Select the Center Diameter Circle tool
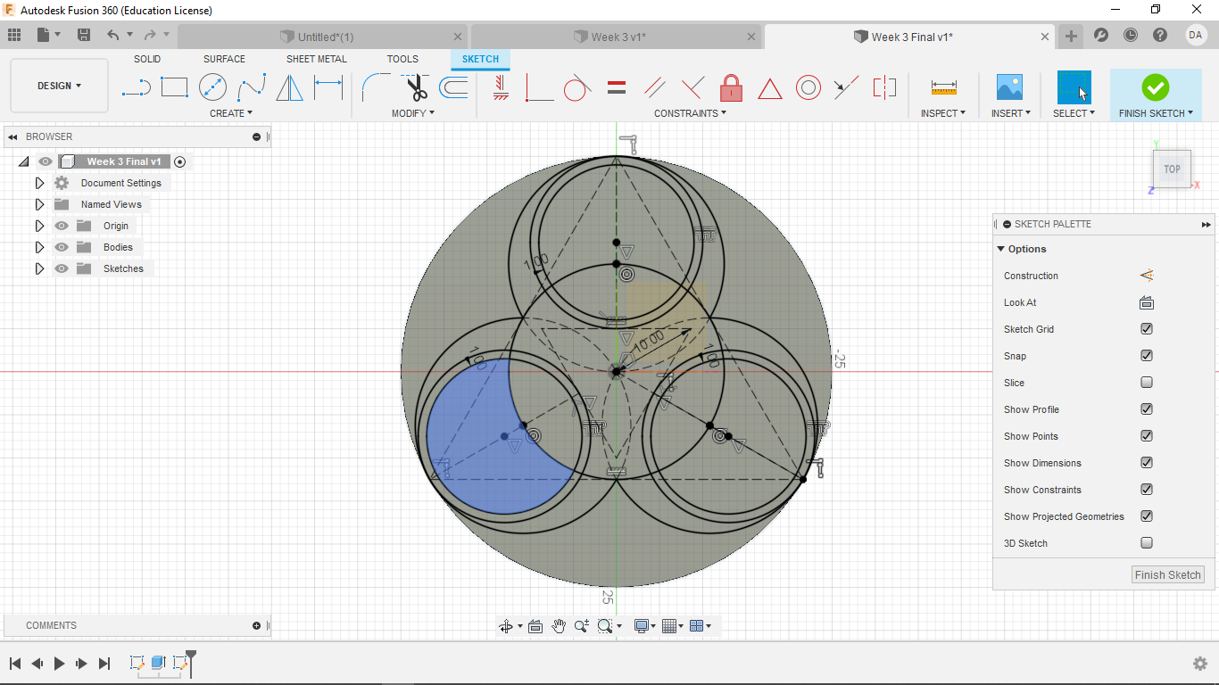1219x685 pixels. [212, 87]
